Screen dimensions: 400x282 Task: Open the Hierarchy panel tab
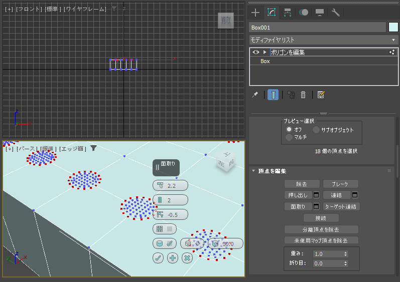pos(288,13)
